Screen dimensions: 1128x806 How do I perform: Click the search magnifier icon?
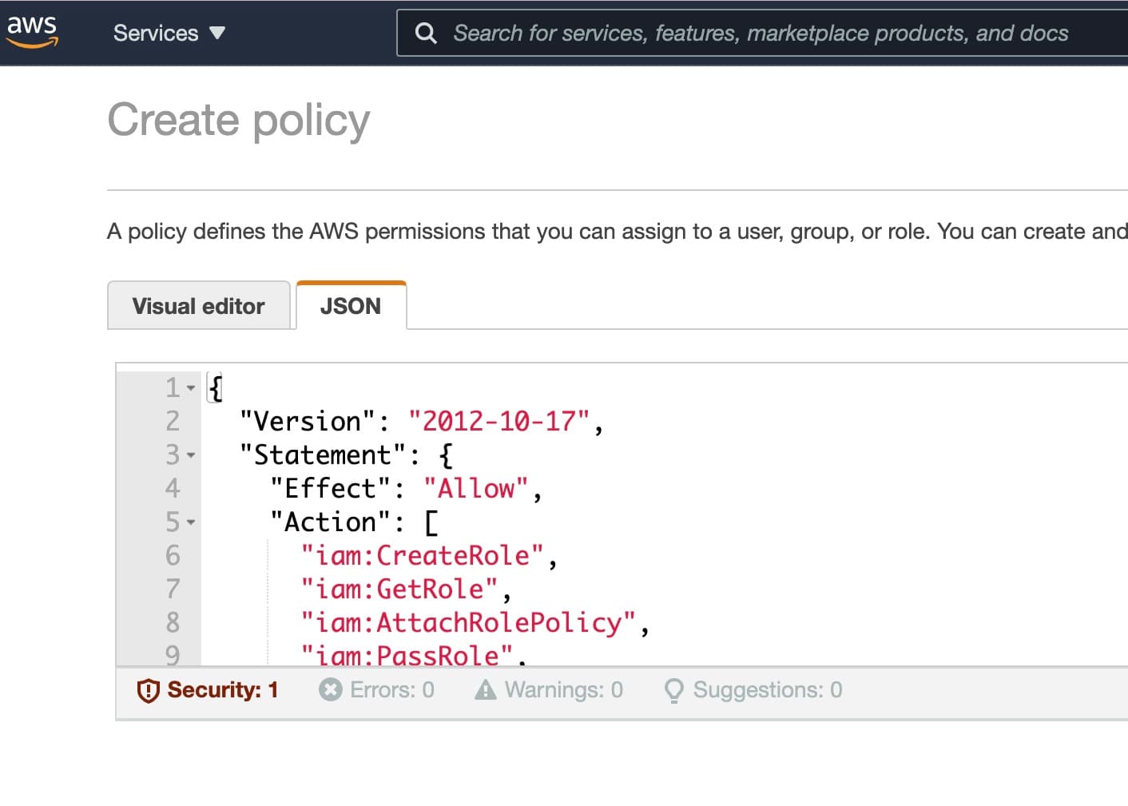426,33
